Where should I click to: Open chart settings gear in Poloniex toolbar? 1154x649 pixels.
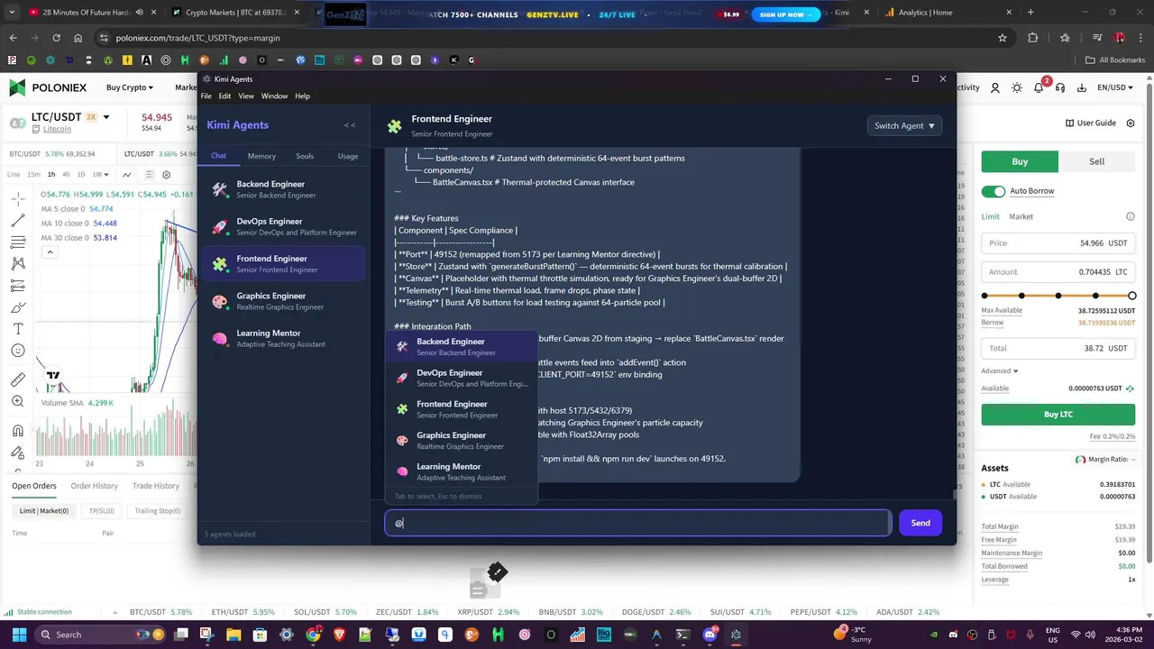pos(166,174)
